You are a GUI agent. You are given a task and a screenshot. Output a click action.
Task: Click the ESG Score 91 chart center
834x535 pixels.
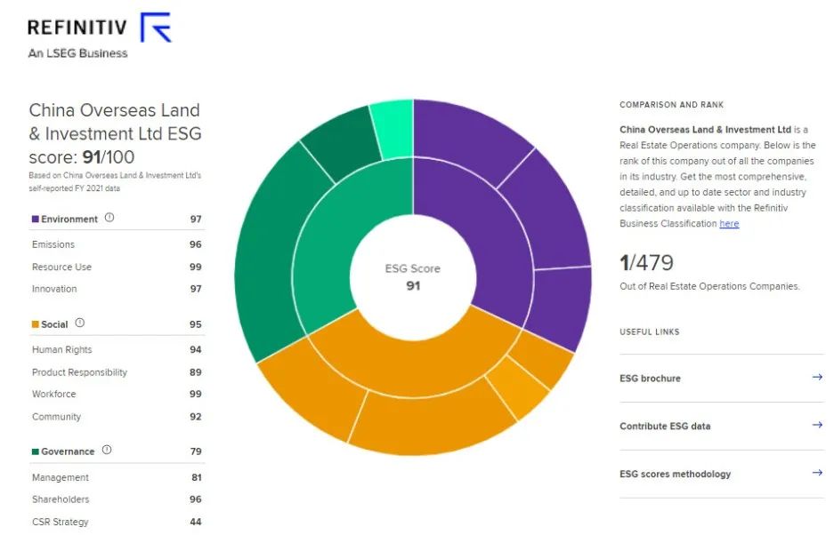[x=413, y=276]
